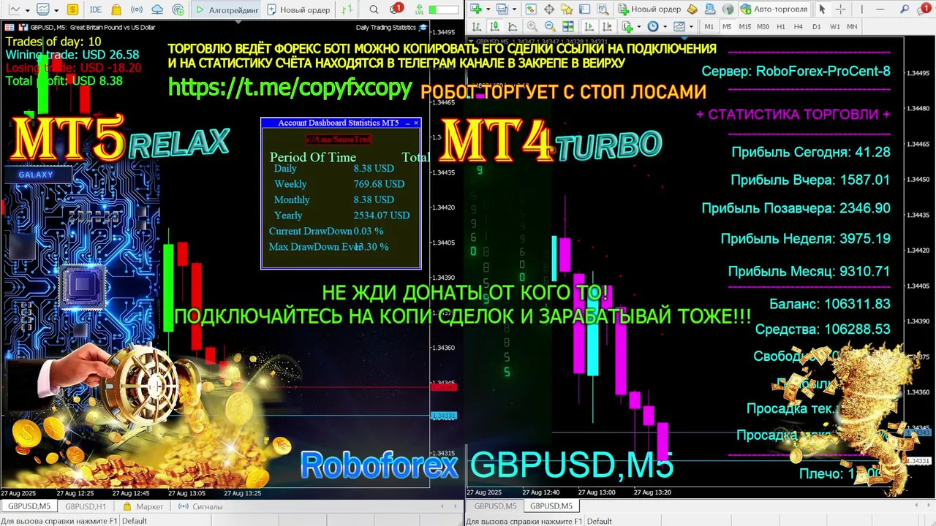Select M15 timeframe in MT4
936x526 pixels.
pos(745,26)
